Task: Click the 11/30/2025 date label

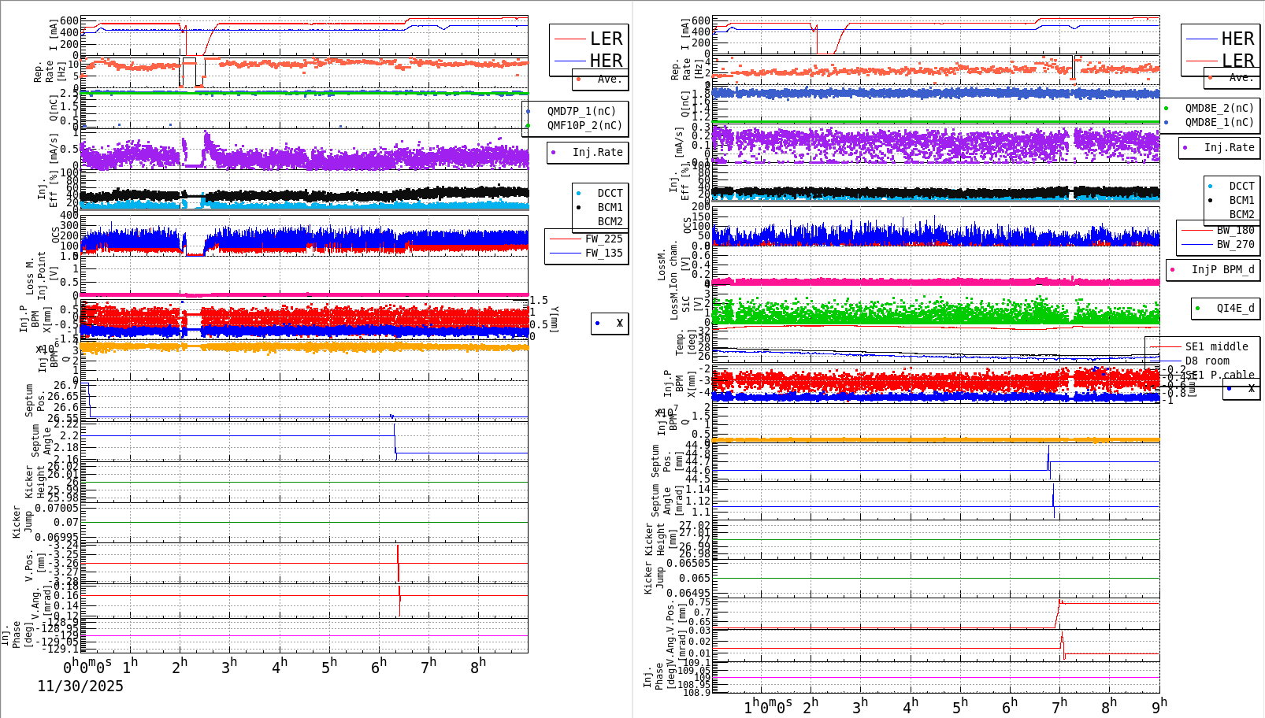Action: point(79,687)
